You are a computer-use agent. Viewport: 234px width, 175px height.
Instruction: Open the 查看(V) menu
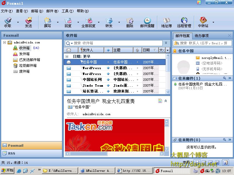(22, 11)
